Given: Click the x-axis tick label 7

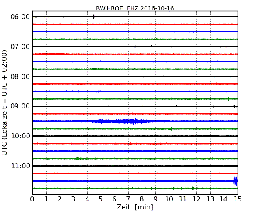Looking at the screenshot, I should pos(128,199).
